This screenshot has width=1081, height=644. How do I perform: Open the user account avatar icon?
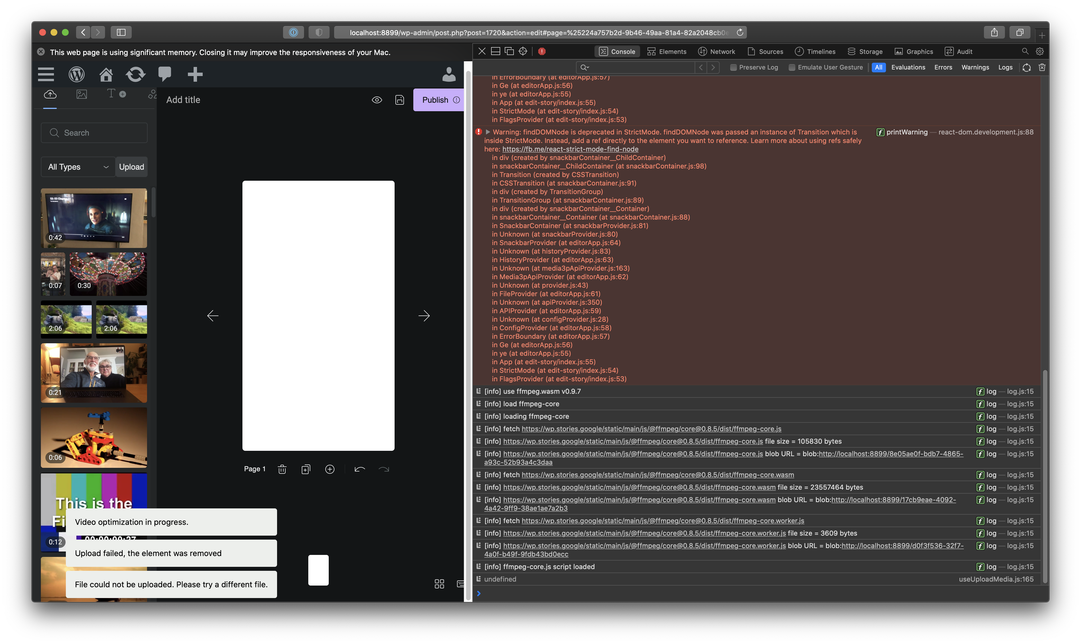tap(449, 74)
